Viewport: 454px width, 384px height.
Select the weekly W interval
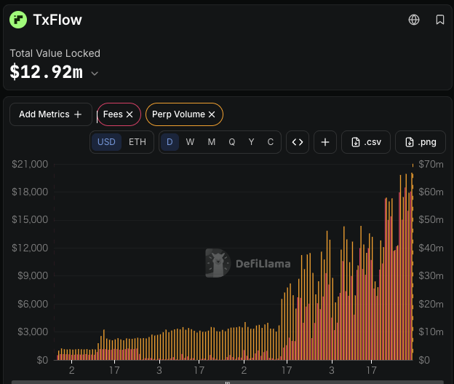(x=190, y=142)
